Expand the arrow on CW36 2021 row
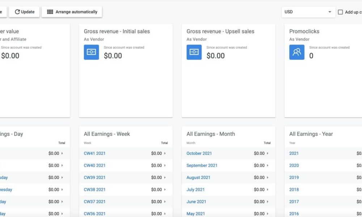The image size is (362, 217). click(x=165, y=214)
